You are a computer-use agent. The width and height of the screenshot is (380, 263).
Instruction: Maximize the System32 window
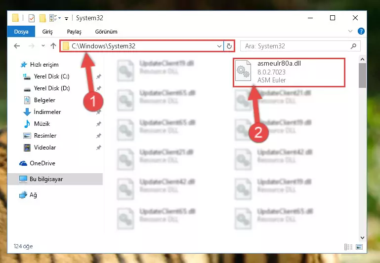coord(333,18)
